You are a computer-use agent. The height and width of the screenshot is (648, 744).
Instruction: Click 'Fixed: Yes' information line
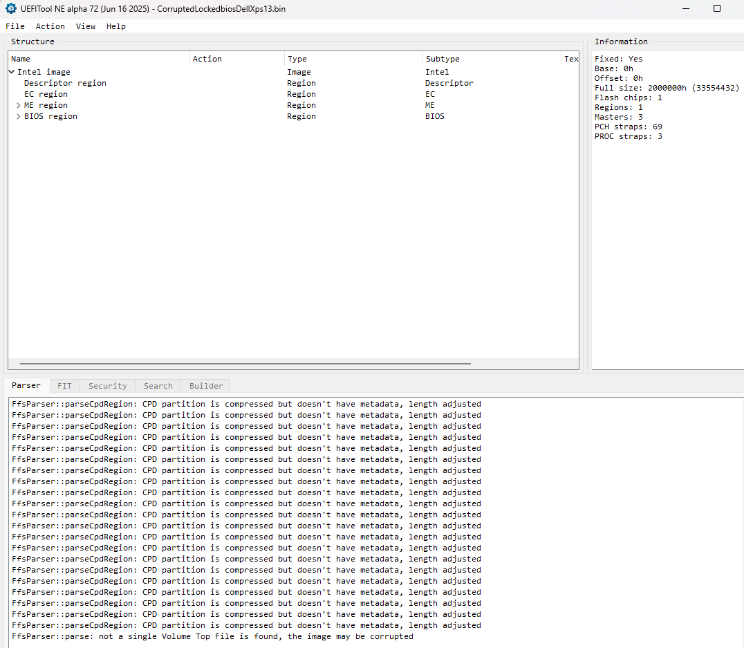619,59
